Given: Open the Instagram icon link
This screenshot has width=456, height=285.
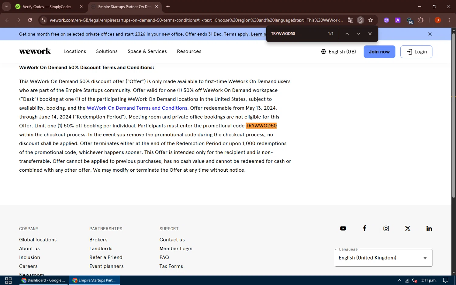Looking at the screenshot, I should (x=386, y=228).
